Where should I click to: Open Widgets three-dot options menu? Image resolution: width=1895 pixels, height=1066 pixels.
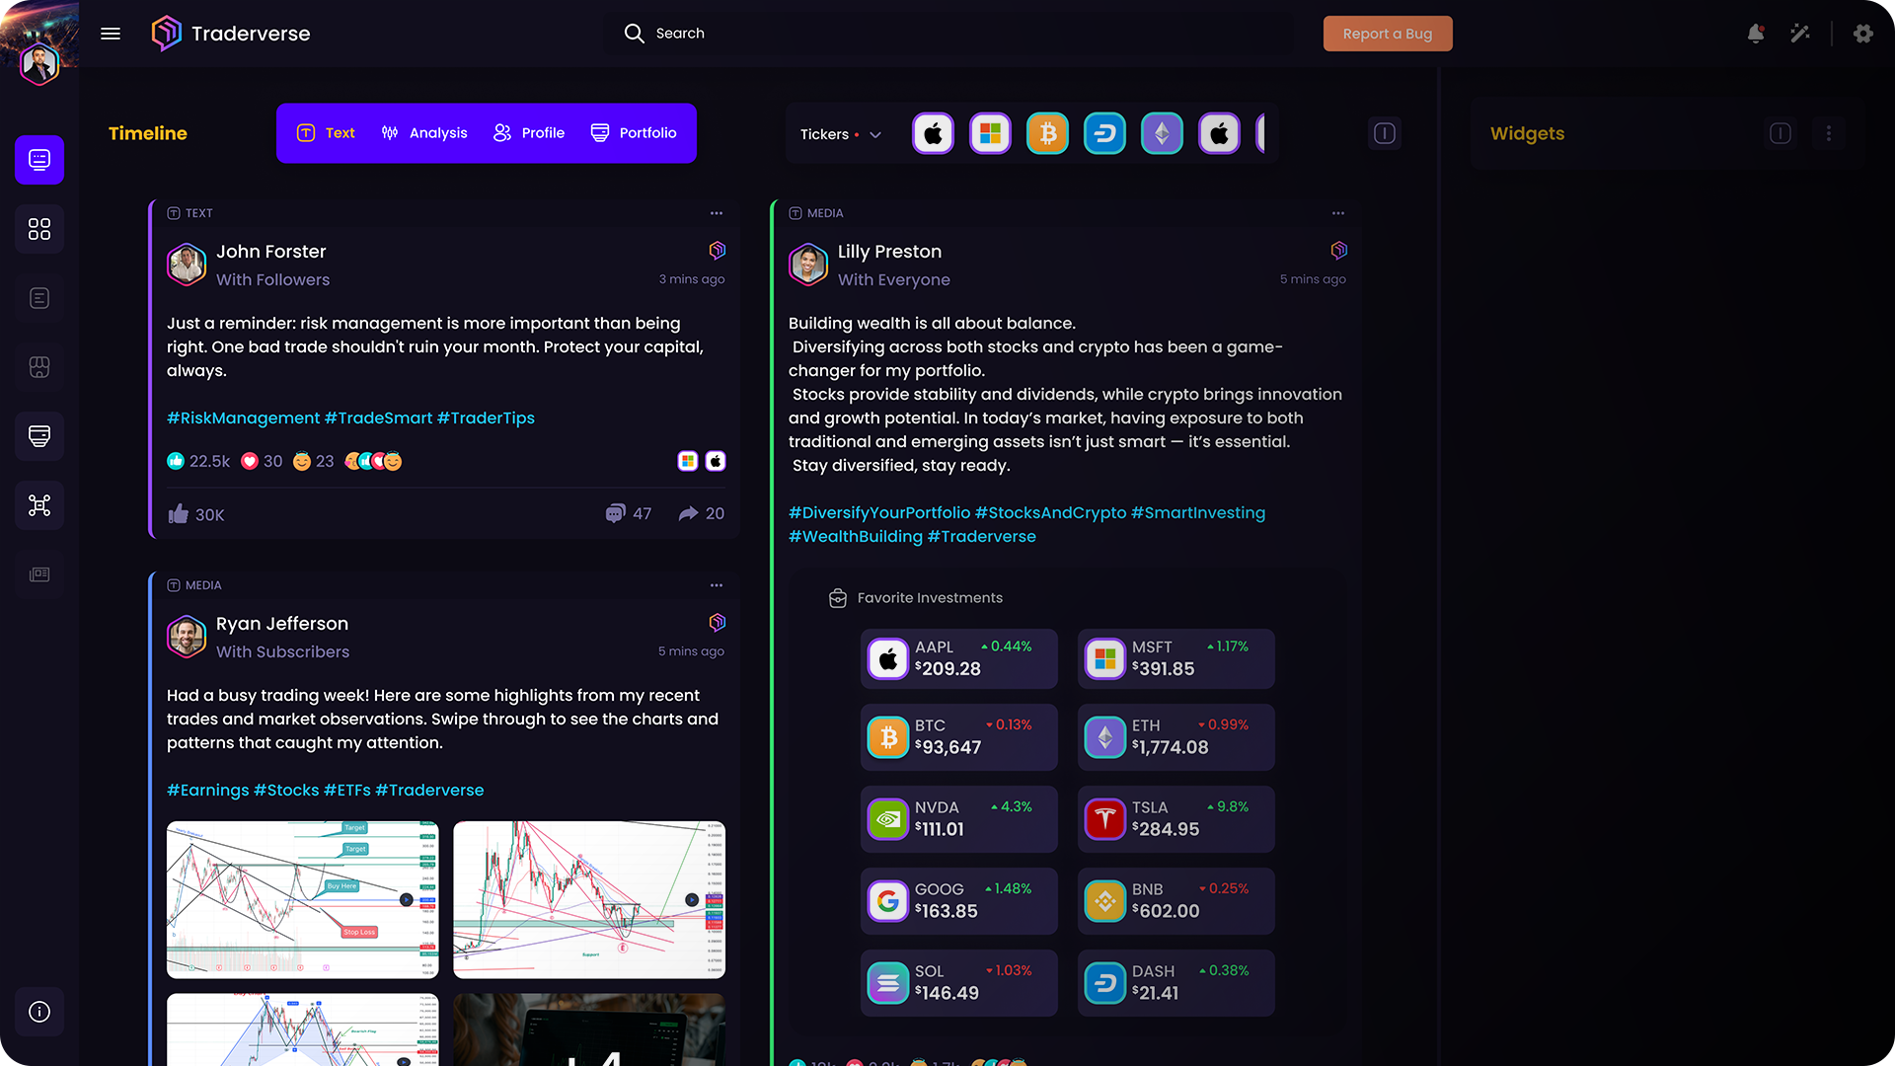(x=1829, y=133)
